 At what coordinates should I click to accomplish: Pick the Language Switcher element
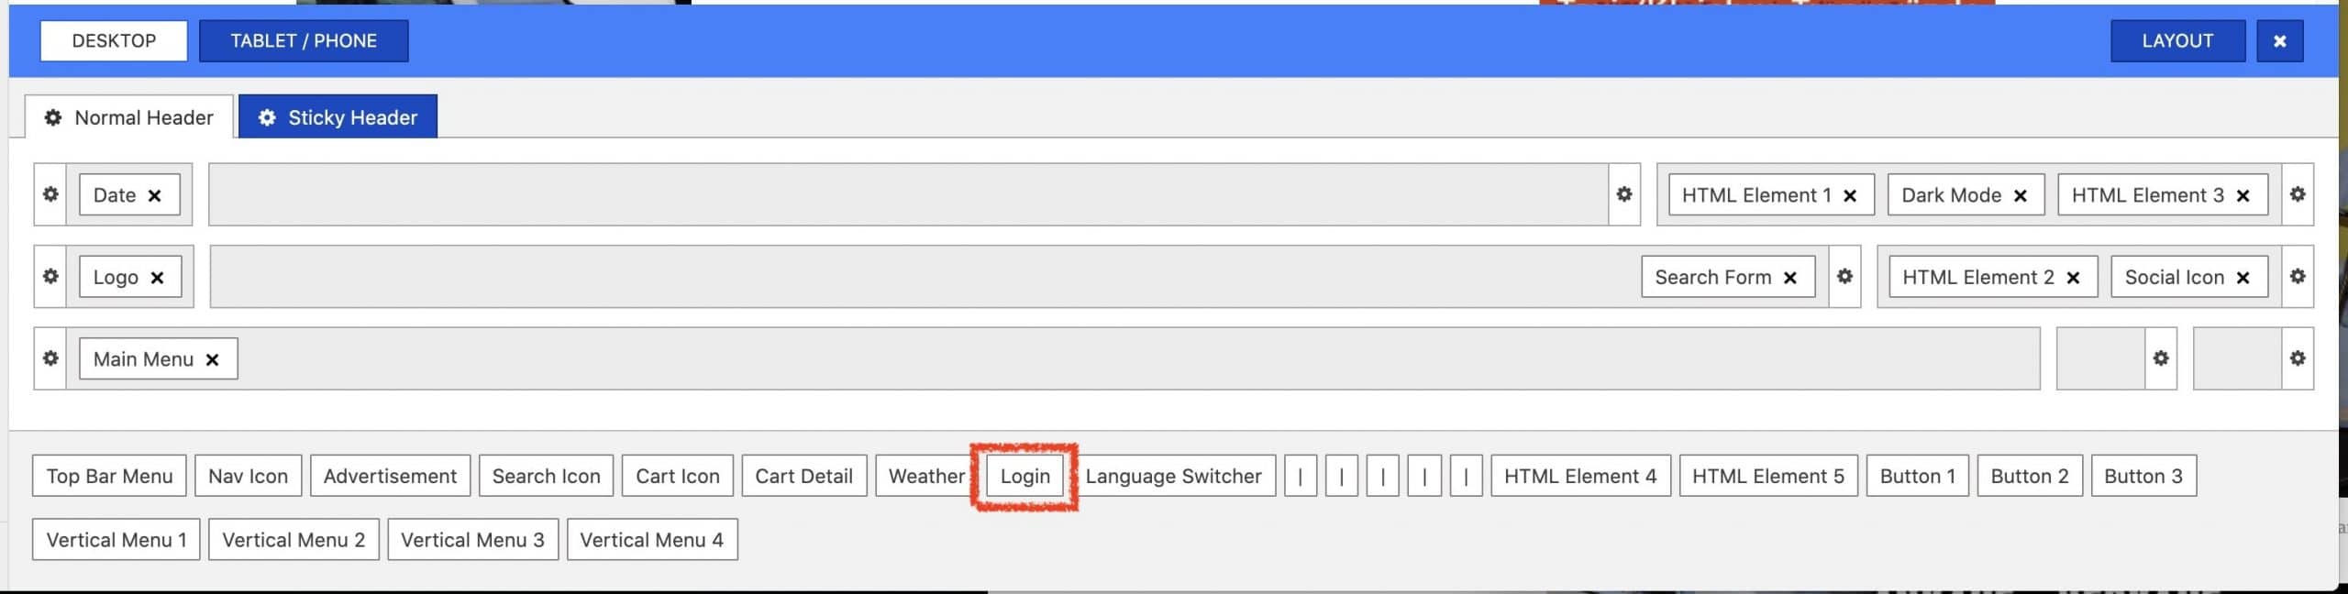[x=1173, y=477]
